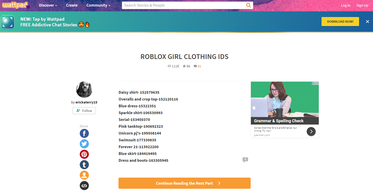Click the DOWNLOAD NOW! button
The height and width of the screenshot is (191, 373).
pos(340,22)
